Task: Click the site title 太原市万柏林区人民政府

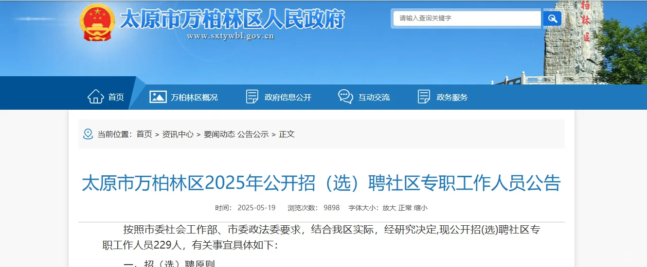Action: point(232,19)
